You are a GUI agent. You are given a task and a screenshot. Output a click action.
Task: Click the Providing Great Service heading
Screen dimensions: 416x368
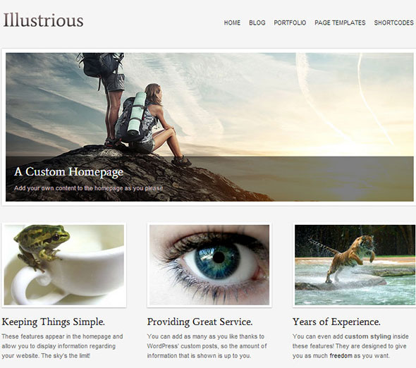tap(200, 322)
